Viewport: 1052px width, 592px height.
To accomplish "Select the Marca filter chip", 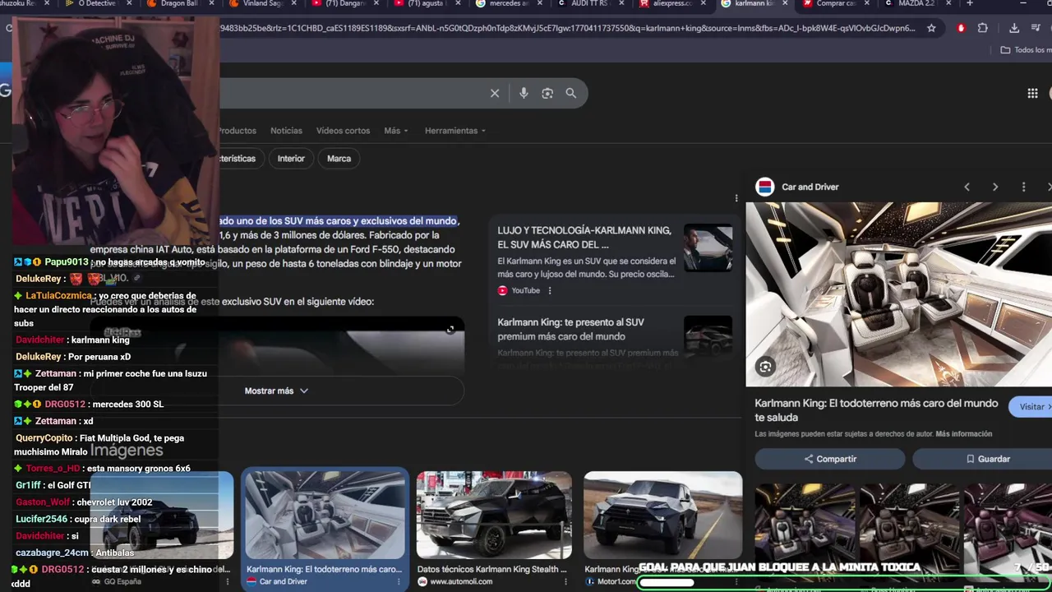I will pyautogui.click(x=339, y=159).
